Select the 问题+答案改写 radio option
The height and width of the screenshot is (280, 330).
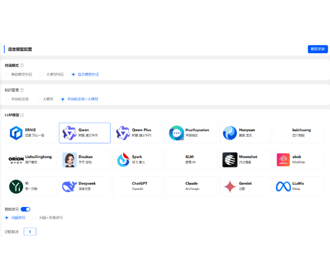(x=35, y=217)
